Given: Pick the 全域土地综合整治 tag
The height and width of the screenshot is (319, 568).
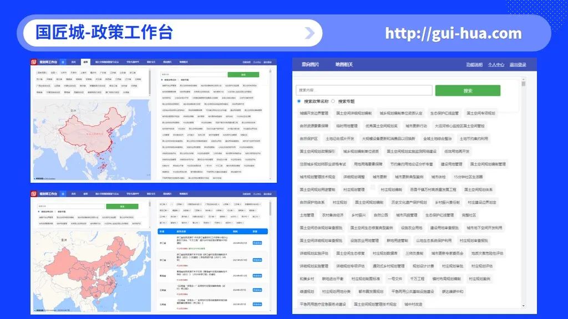Looking at the screenshot, I should [437, 138].
